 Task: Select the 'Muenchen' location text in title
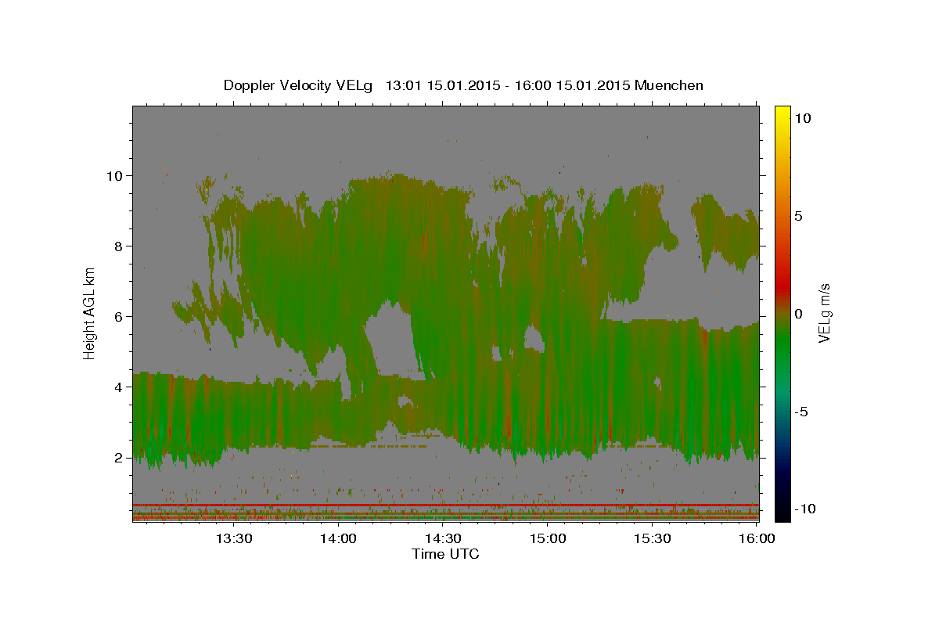pos(670,85)
